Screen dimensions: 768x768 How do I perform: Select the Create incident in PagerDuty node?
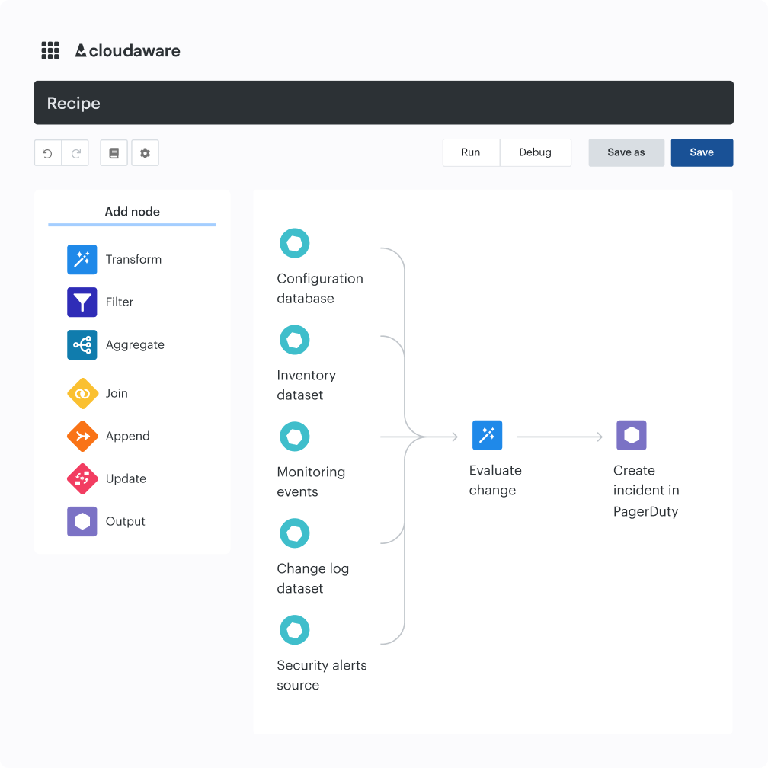pyautogui.click(x=631, y=436)
